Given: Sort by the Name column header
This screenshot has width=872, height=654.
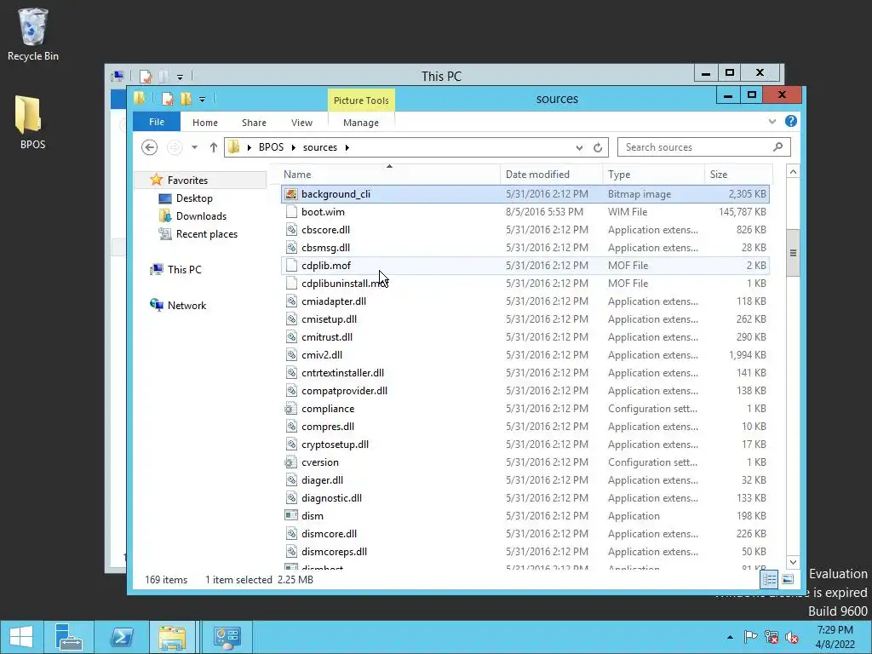Looking at the screenshot, I should coord(390,174).
